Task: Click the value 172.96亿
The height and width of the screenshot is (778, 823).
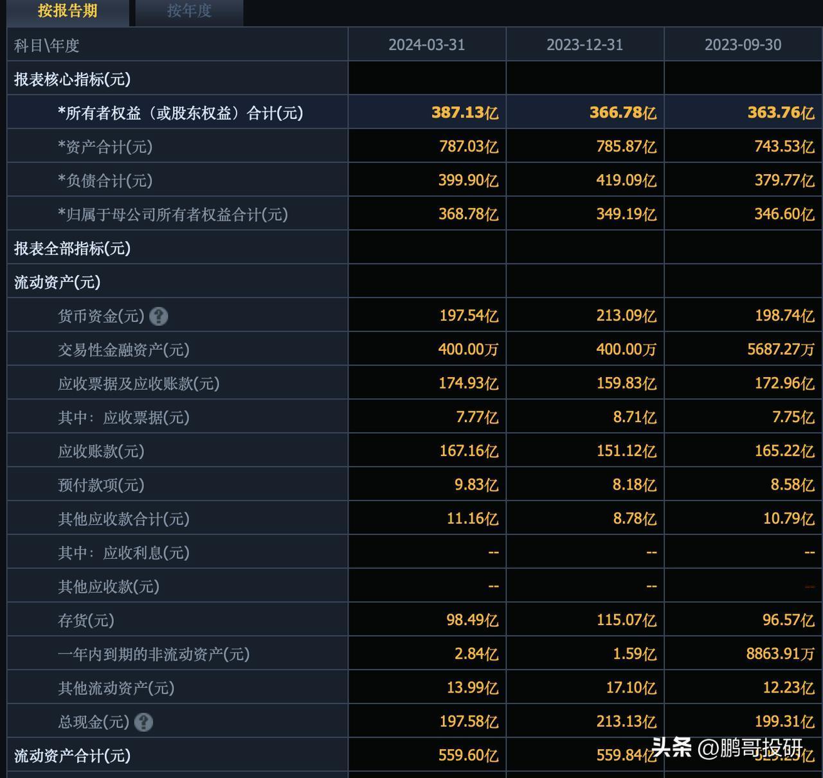Action: pos(784,383)
